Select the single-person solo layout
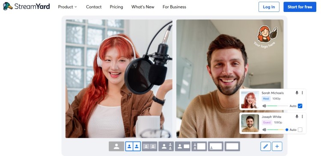 coord(116,147)
